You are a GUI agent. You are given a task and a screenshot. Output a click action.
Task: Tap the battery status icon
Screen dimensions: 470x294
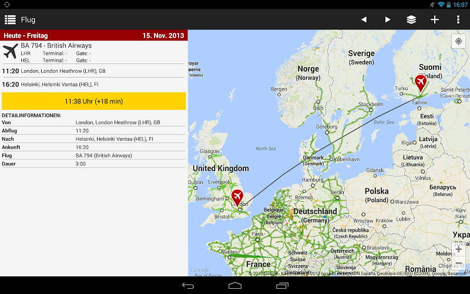[x=449, y=5]
